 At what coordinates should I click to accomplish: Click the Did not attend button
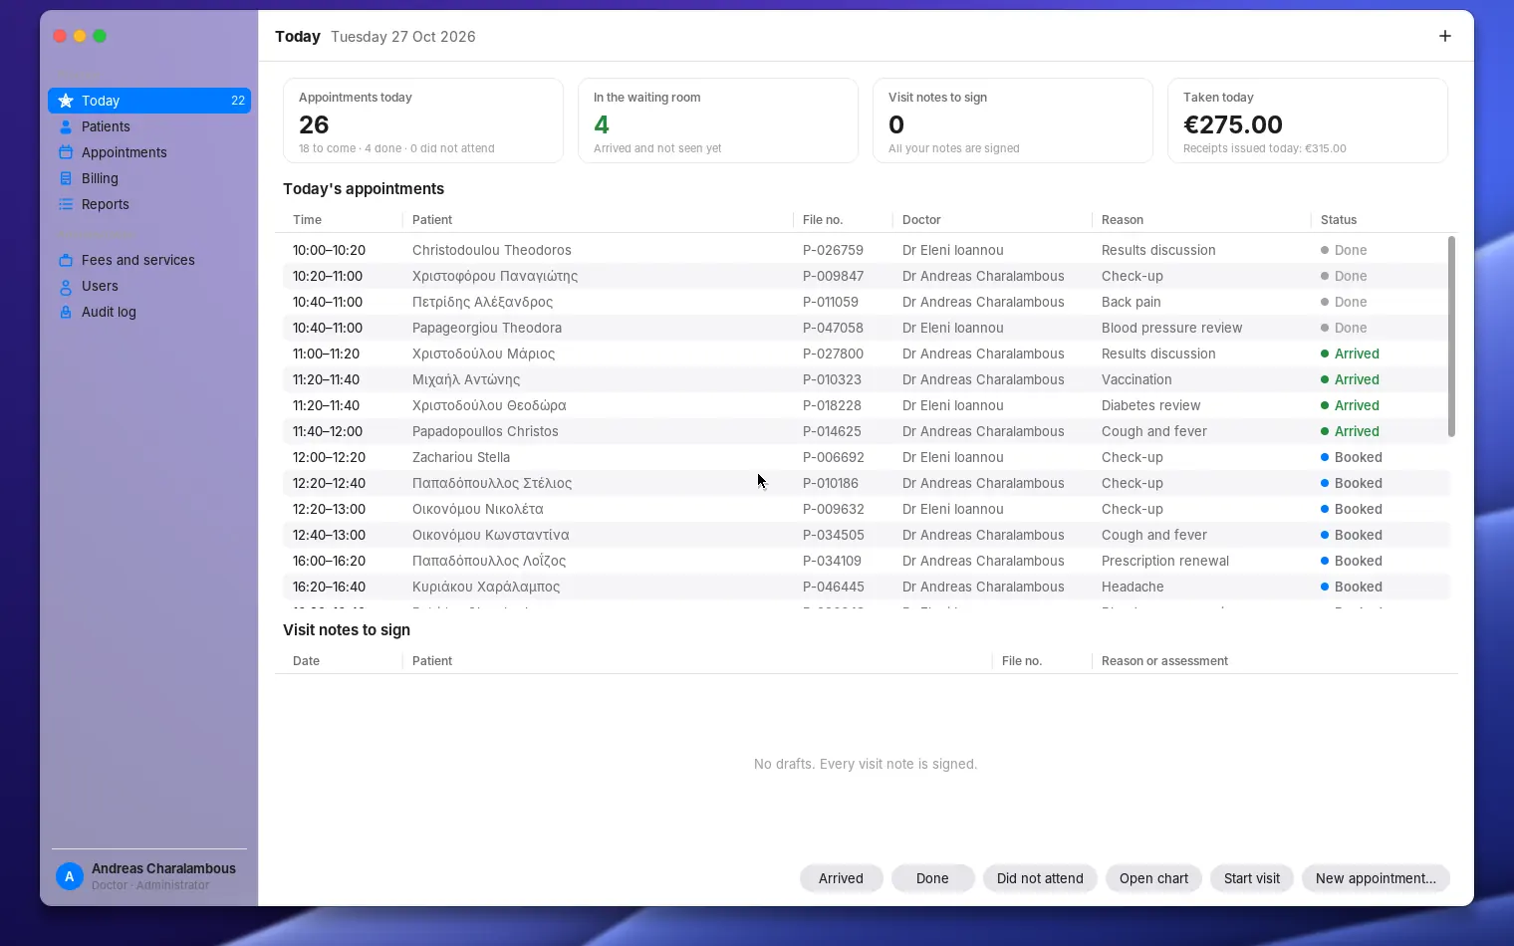[1040, 878]
